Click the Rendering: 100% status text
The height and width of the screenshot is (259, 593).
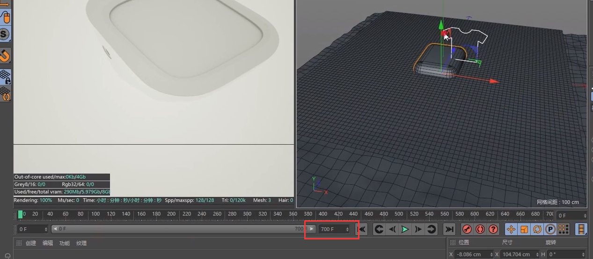pos(33,200)
